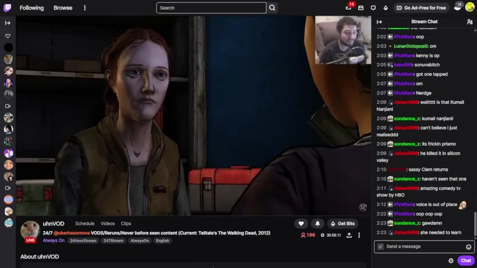Open chat settings gear icon
This screenshot has height=268, width=477.
[451, 261]
